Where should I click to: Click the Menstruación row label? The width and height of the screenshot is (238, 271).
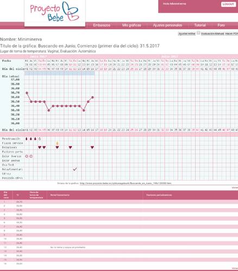pos(11,139)
